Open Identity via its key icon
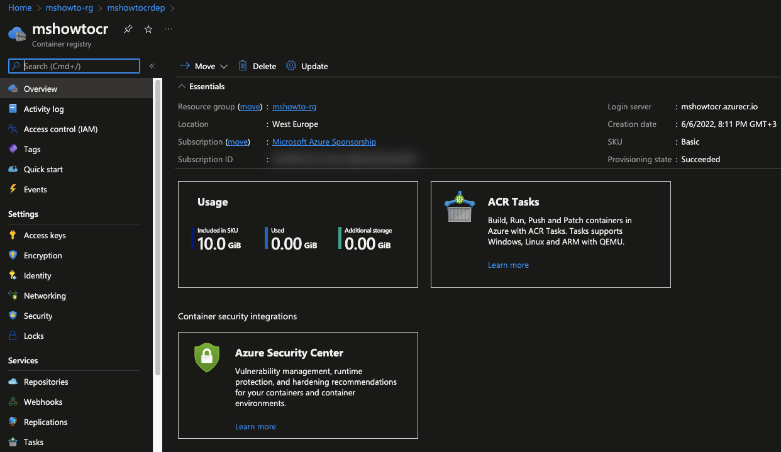 13,275
